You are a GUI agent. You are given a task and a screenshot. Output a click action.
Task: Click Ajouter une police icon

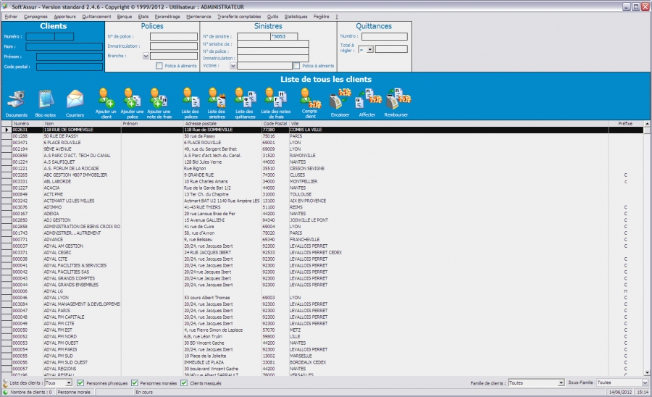[132, 100]
